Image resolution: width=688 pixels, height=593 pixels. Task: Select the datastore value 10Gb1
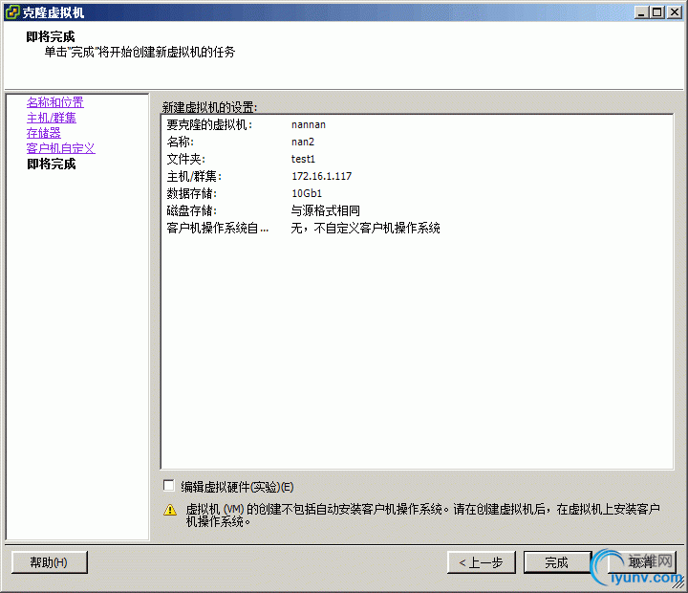(x=307, y=193)
